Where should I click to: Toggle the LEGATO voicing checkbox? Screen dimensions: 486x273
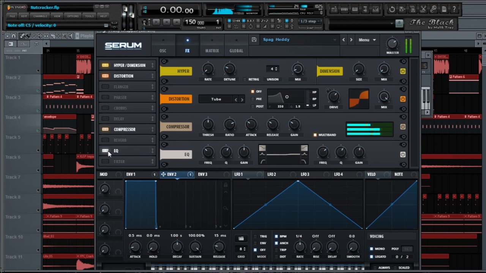click(x=371, y=257)
